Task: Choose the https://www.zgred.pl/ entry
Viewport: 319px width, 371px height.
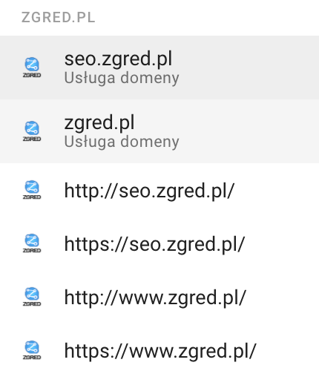Action: tap(160, 351)
